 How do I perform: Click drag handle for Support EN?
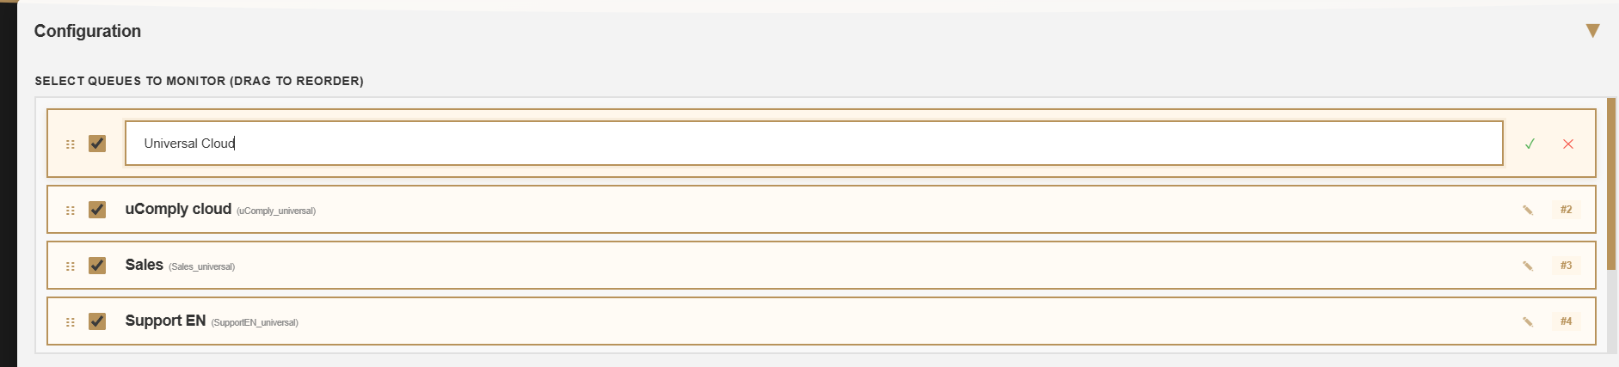tap(71, 322)
